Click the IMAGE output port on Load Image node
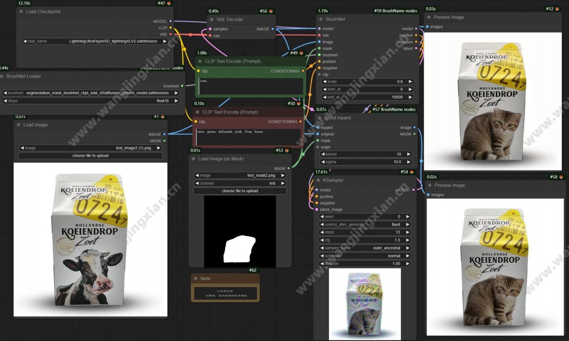The height and width of the screenshot is (341, 569). tap(164, 134)
